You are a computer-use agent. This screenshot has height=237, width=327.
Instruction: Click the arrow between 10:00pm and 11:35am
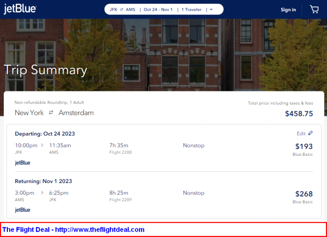point(42,145)
